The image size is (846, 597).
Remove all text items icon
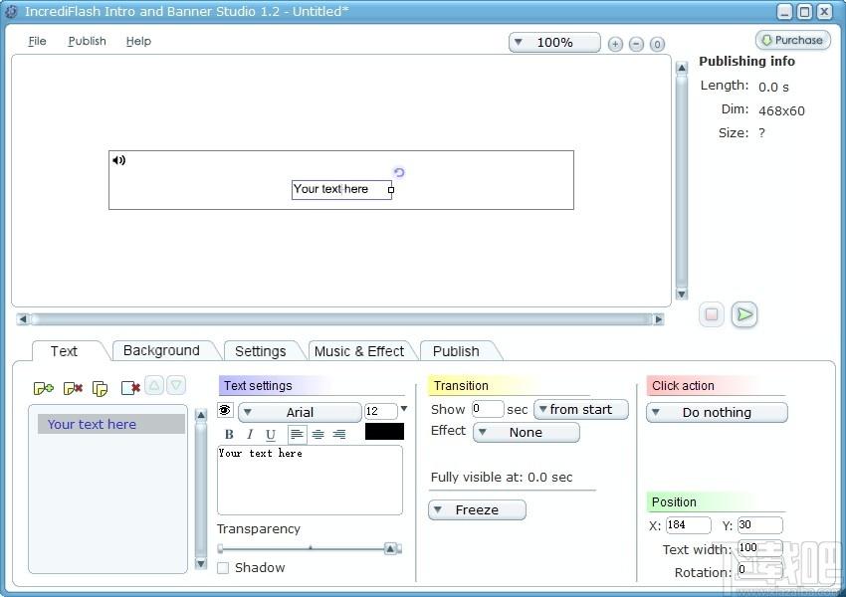130,388
